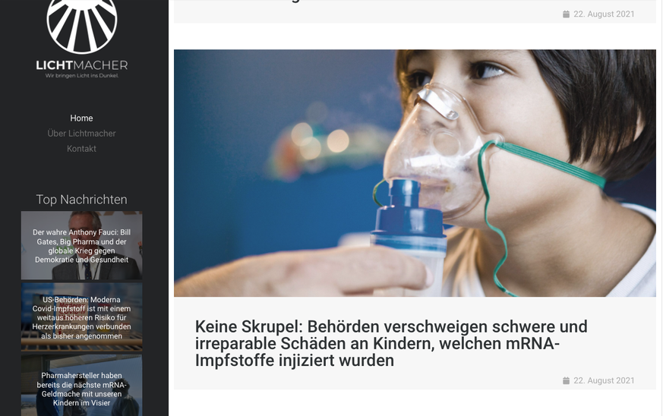Image resolution: width=663 pixels, height=416 pixels.
Task: Click 'Pharmahersteller haben bereits' headline text
Action: pos(81,389)
